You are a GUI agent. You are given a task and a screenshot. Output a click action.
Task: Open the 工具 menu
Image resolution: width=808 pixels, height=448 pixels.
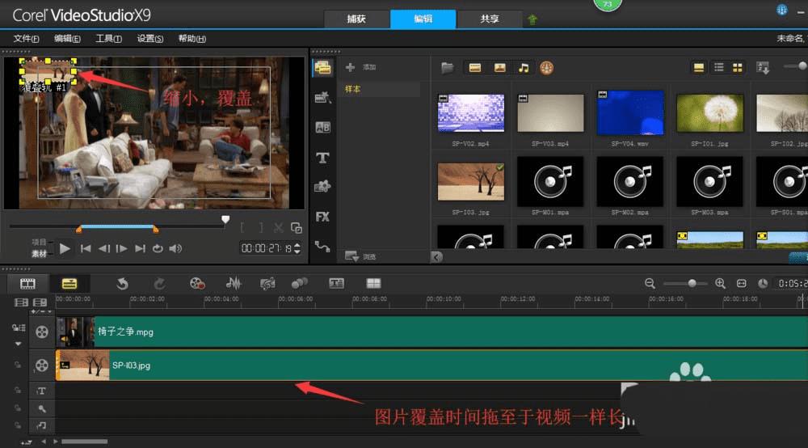[x=109, y=39]
